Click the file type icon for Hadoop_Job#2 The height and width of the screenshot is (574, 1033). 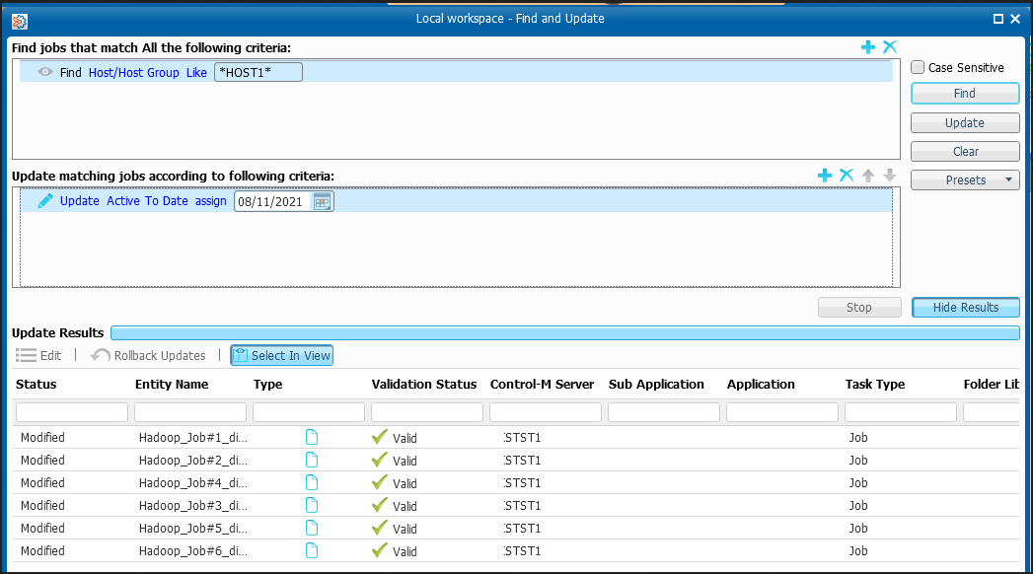tap(312, 460)
